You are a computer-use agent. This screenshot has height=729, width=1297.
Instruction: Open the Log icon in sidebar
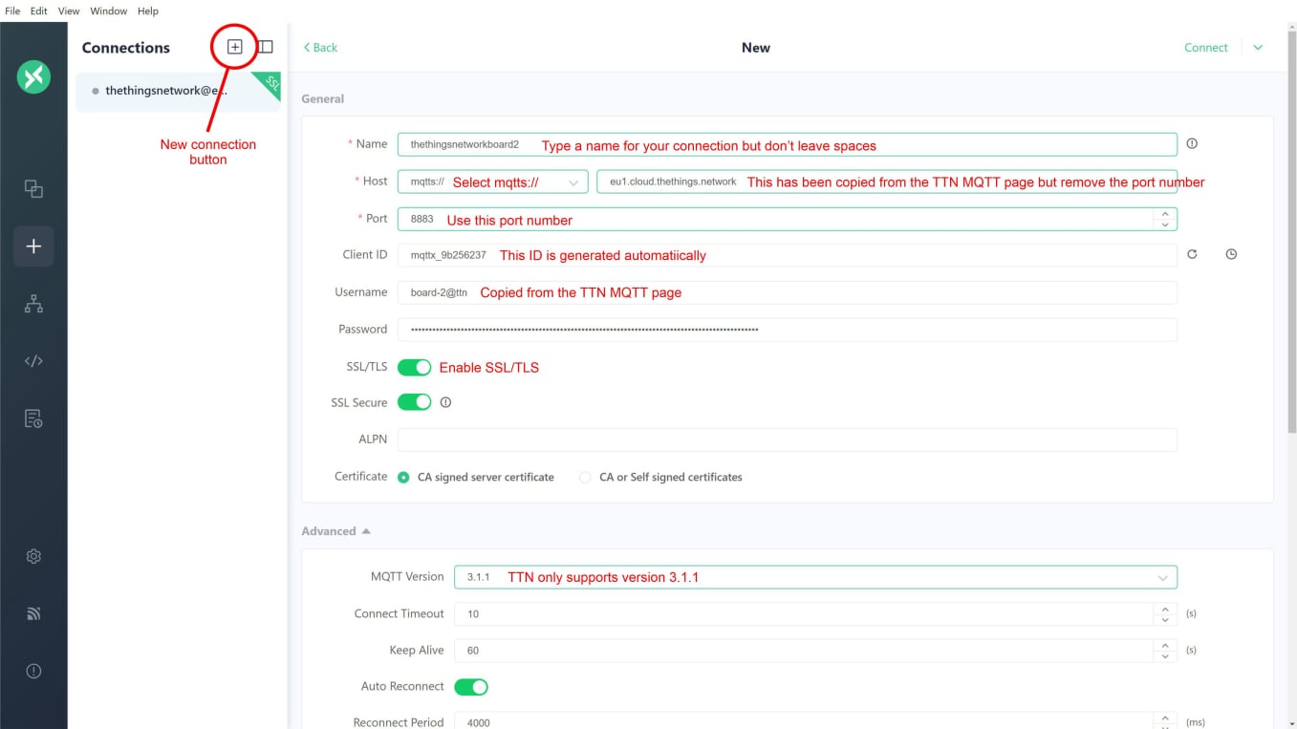click(33, 418)
